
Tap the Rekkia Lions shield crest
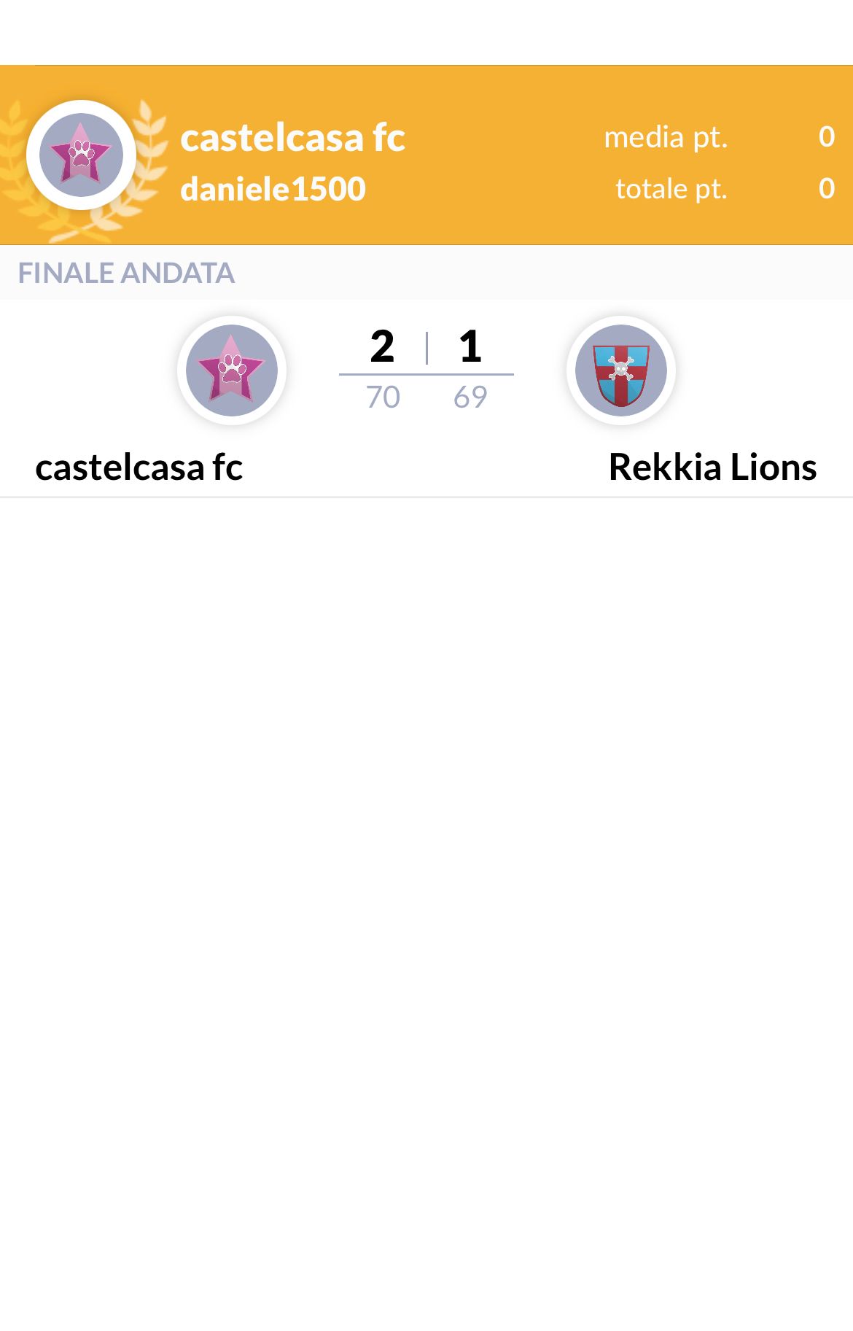coord(621,370)
